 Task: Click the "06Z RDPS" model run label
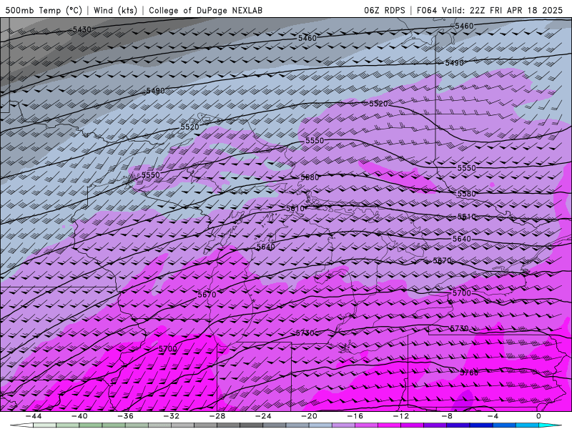pos(385,10)
